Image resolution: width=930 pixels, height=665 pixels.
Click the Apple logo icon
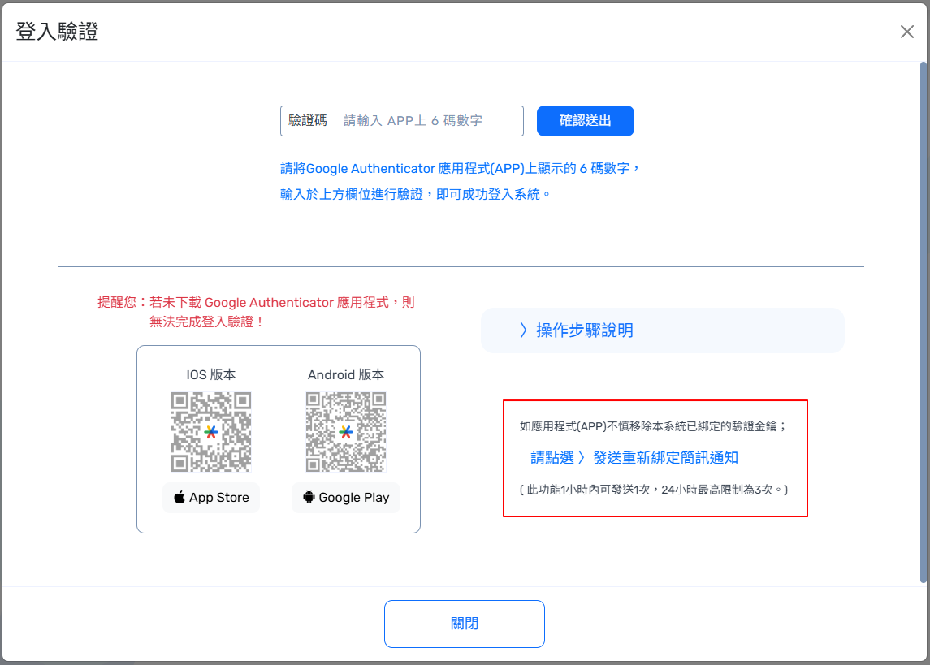180,498
